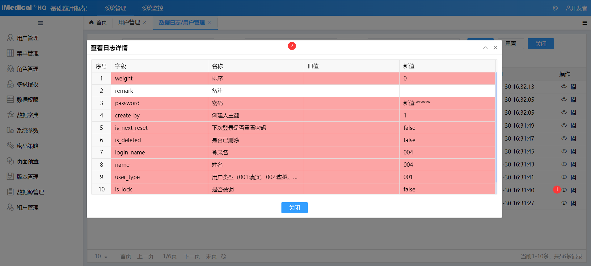Open 角色管理 in the sidebar
Screen dimensions: 591x266
click(x=23, y=69)
